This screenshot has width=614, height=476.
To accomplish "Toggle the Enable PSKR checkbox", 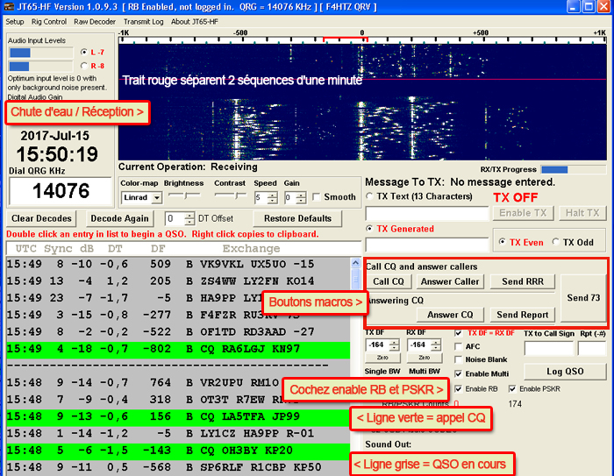I will [512, 388].
